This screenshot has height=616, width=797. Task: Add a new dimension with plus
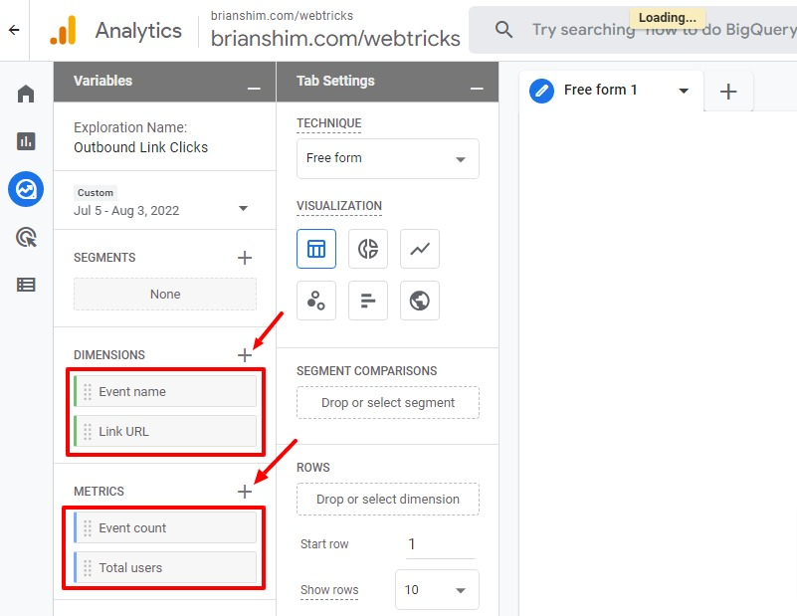pos(245,355)
